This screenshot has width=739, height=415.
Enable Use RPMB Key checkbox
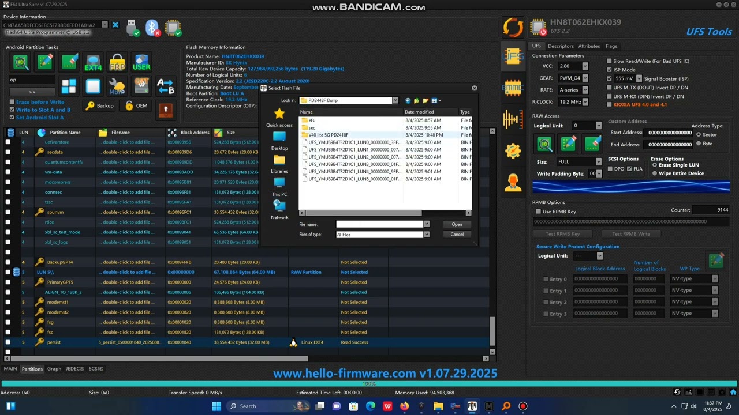point(538,212)
